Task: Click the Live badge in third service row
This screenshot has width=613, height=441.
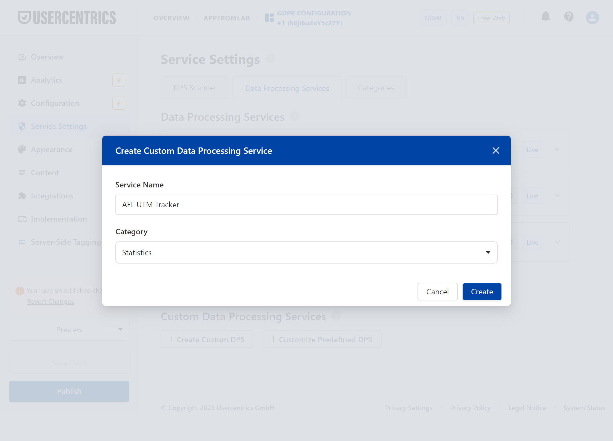Action: pos(533,242)
